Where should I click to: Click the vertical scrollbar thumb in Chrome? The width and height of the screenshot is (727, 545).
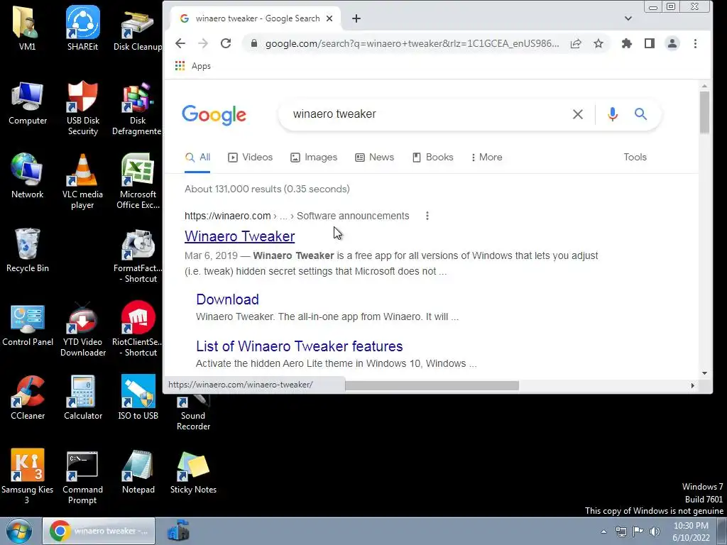704,113
